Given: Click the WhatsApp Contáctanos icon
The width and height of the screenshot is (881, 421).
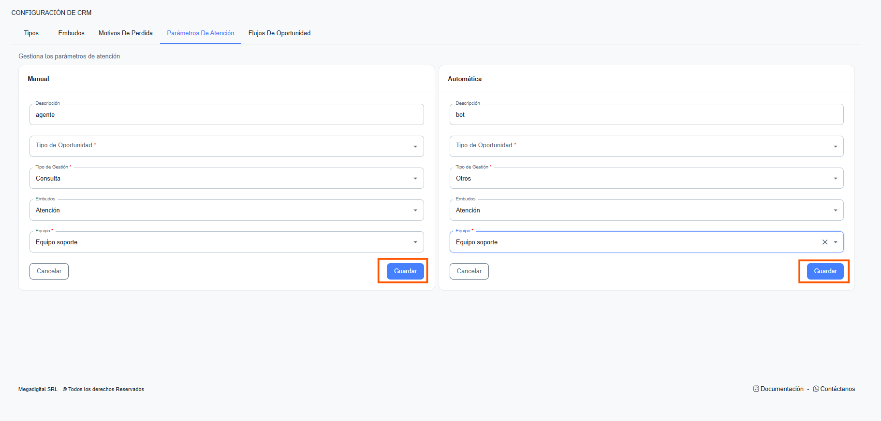Looking at the screenshot, I should (816, 389).
